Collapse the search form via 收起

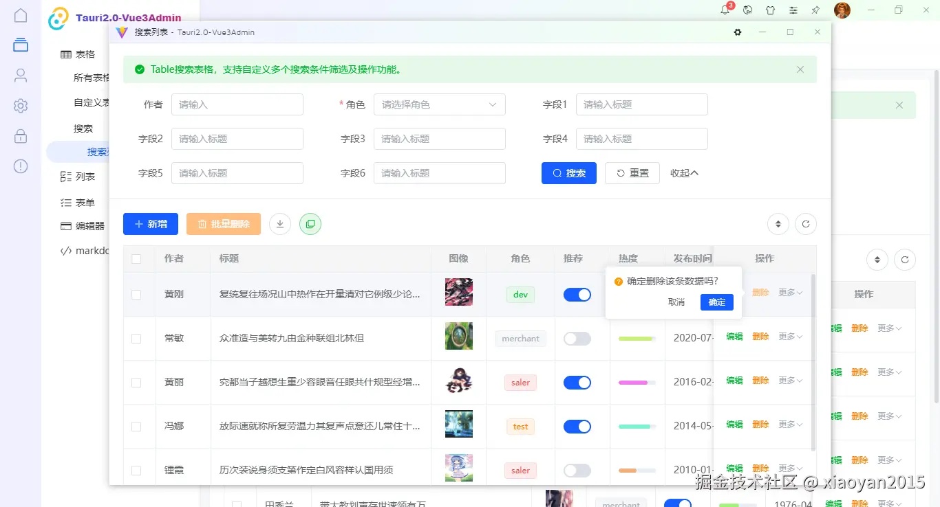click(x=684, y=172)
